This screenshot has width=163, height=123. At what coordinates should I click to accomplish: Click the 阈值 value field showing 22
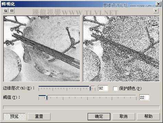tap(144, 97)
